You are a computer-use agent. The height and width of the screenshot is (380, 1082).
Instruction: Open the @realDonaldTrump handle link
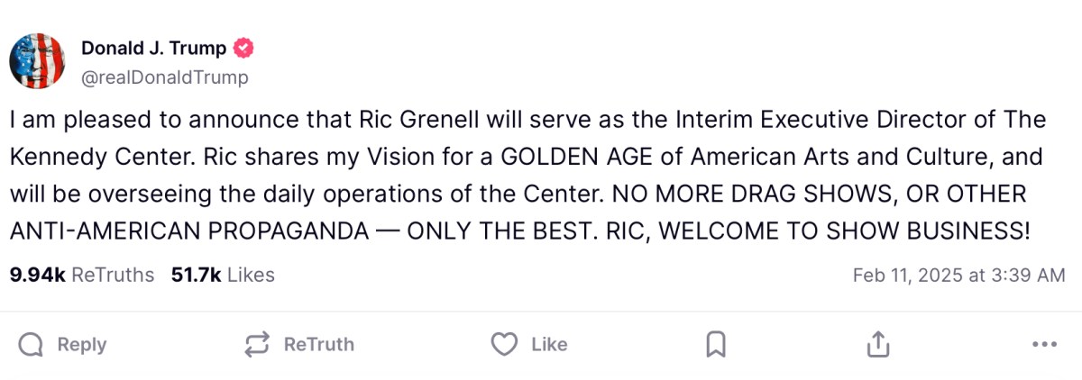[164, 77]
